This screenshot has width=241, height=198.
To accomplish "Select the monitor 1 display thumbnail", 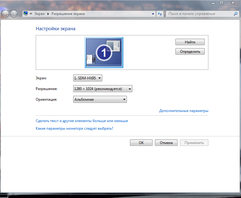I will pyautogui.click(x=104, y=52).
